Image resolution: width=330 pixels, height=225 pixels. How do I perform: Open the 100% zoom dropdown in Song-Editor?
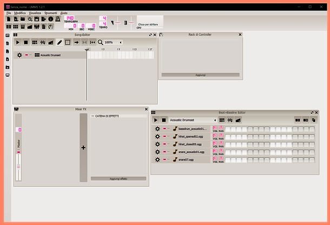coord(113,43)
